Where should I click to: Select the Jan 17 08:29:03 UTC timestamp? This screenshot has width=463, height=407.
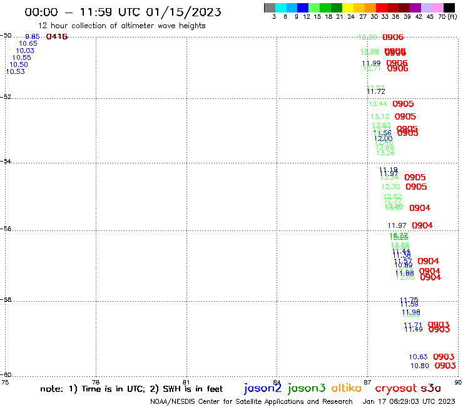409,401
